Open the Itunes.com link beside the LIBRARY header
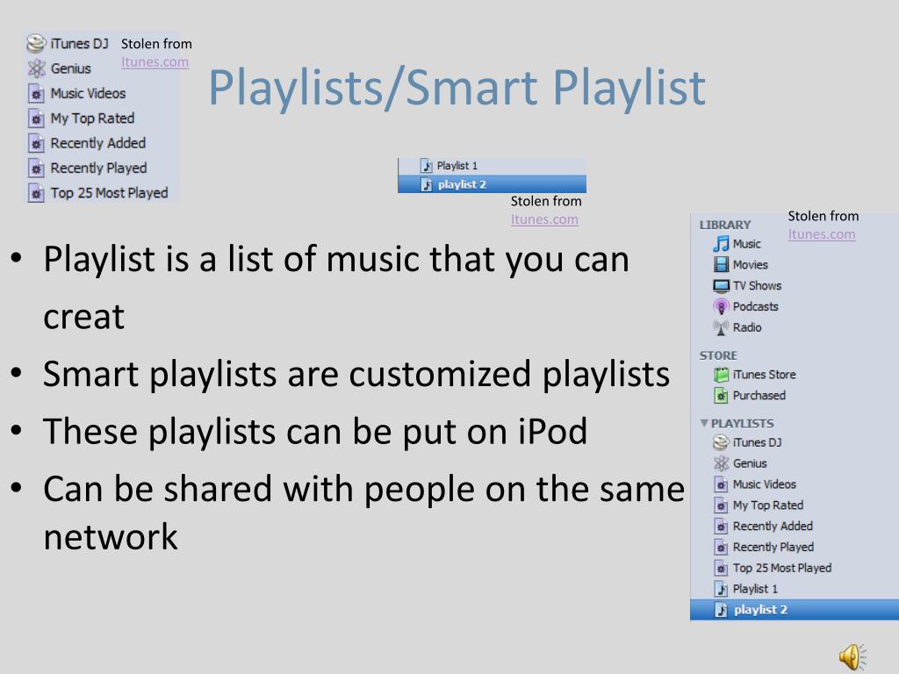This screenshot has width=899, height=674. [822, 234]
